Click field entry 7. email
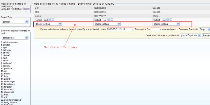 5,61
